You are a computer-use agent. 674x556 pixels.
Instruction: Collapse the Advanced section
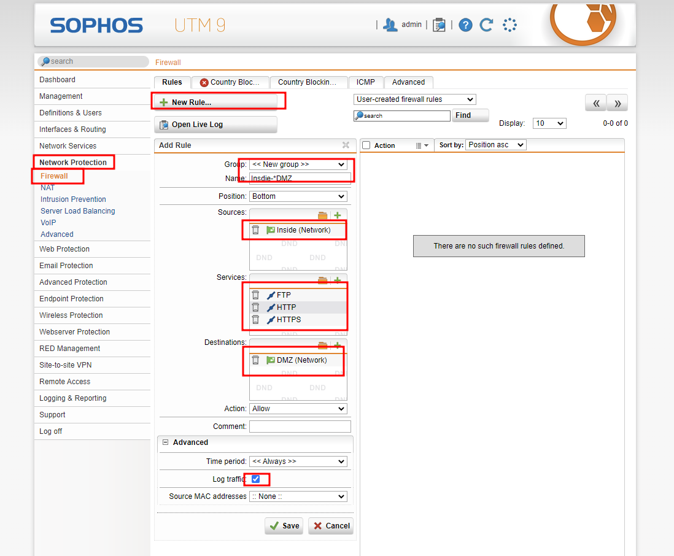[x=166, y=442]
